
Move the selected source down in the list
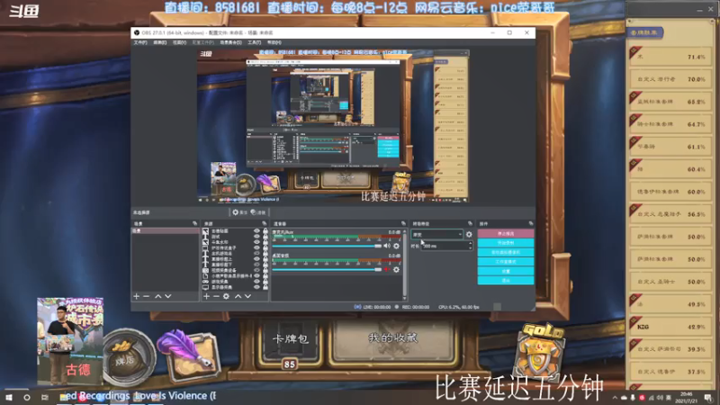coord(248,297)
